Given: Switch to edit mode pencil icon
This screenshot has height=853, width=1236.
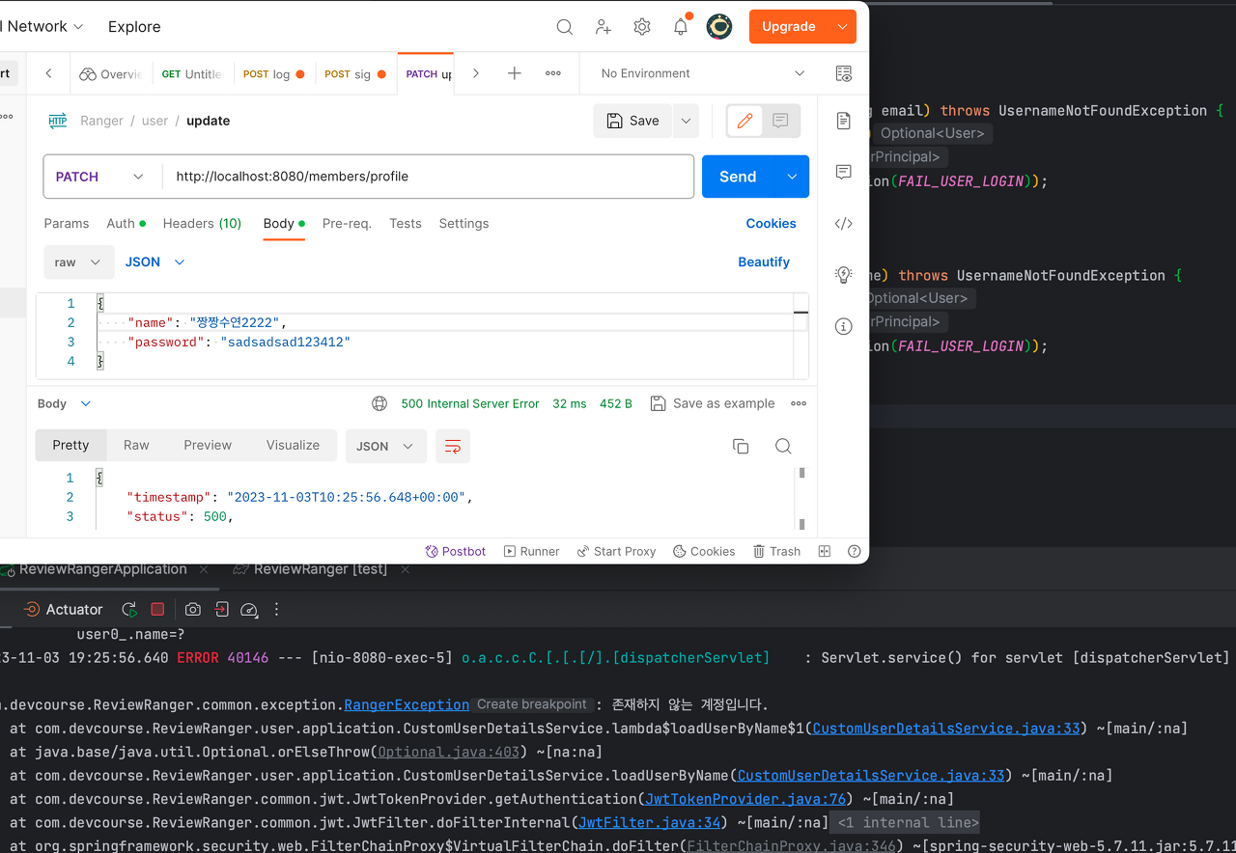Looking at the screenshot, I should [744, 121].
